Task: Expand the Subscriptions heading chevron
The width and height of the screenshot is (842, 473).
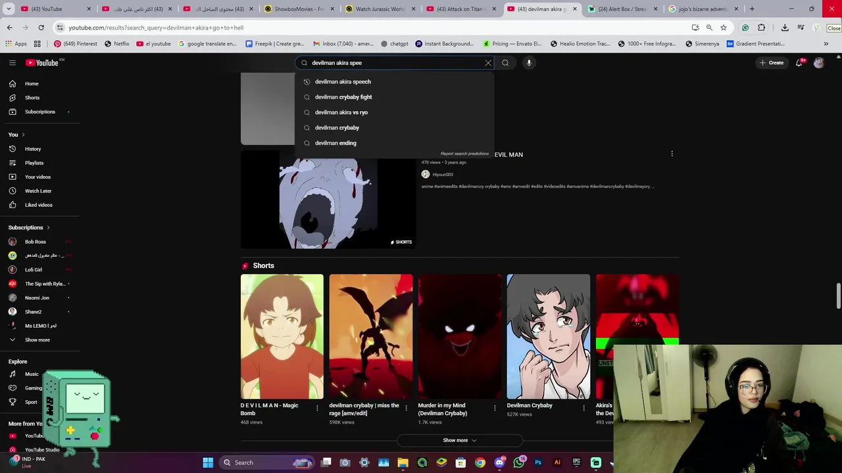Action: [48, 227]
